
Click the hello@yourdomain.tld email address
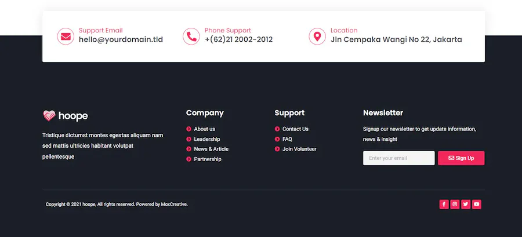point(121,39)
